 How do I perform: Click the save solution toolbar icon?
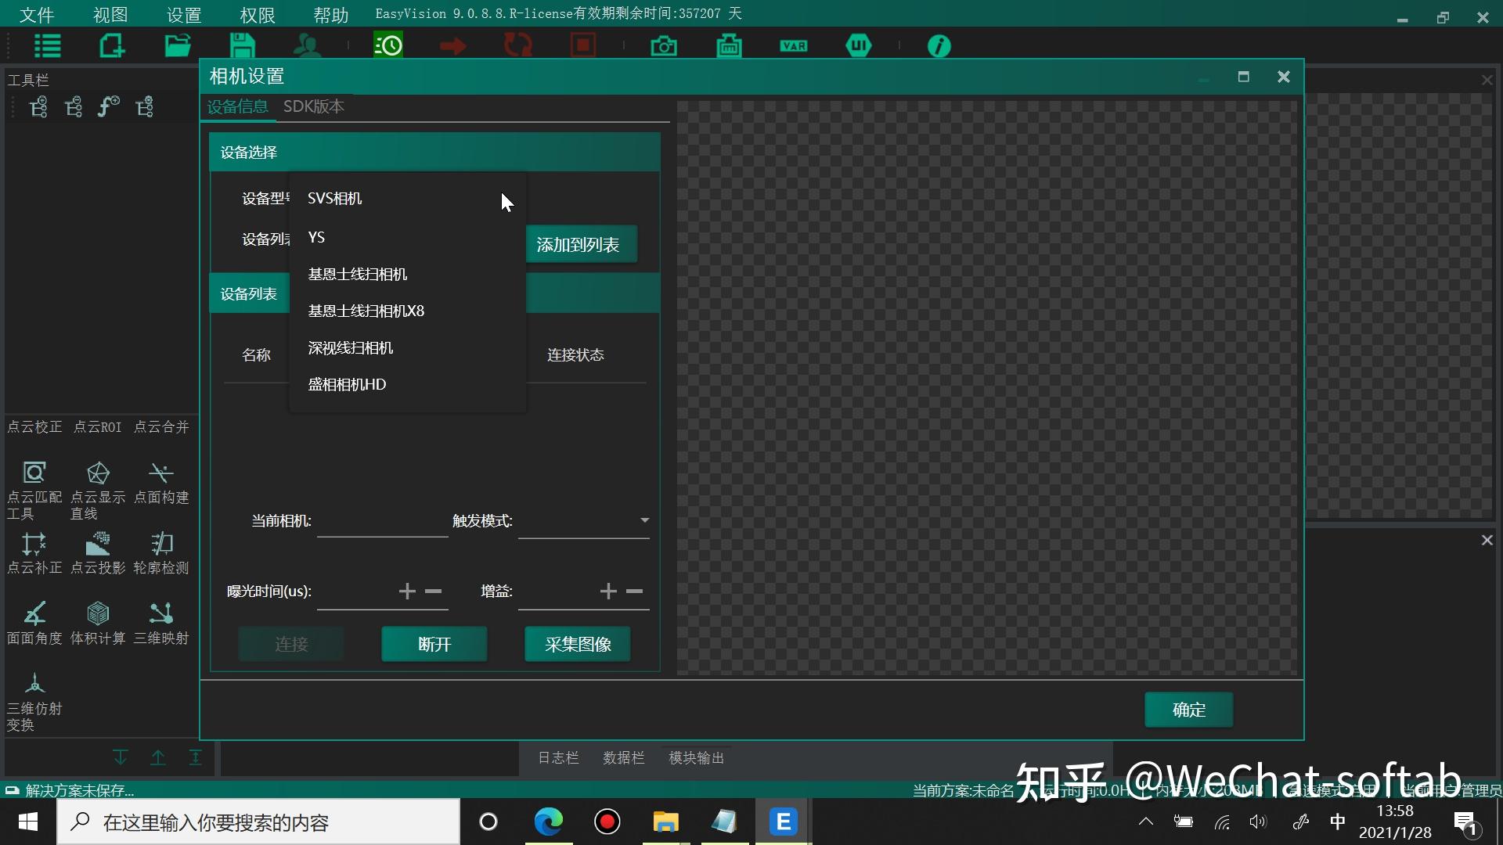pos(242,45)
